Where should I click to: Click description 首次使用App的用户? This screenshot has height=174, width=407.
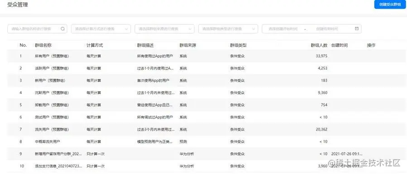(x=153, y=80)
